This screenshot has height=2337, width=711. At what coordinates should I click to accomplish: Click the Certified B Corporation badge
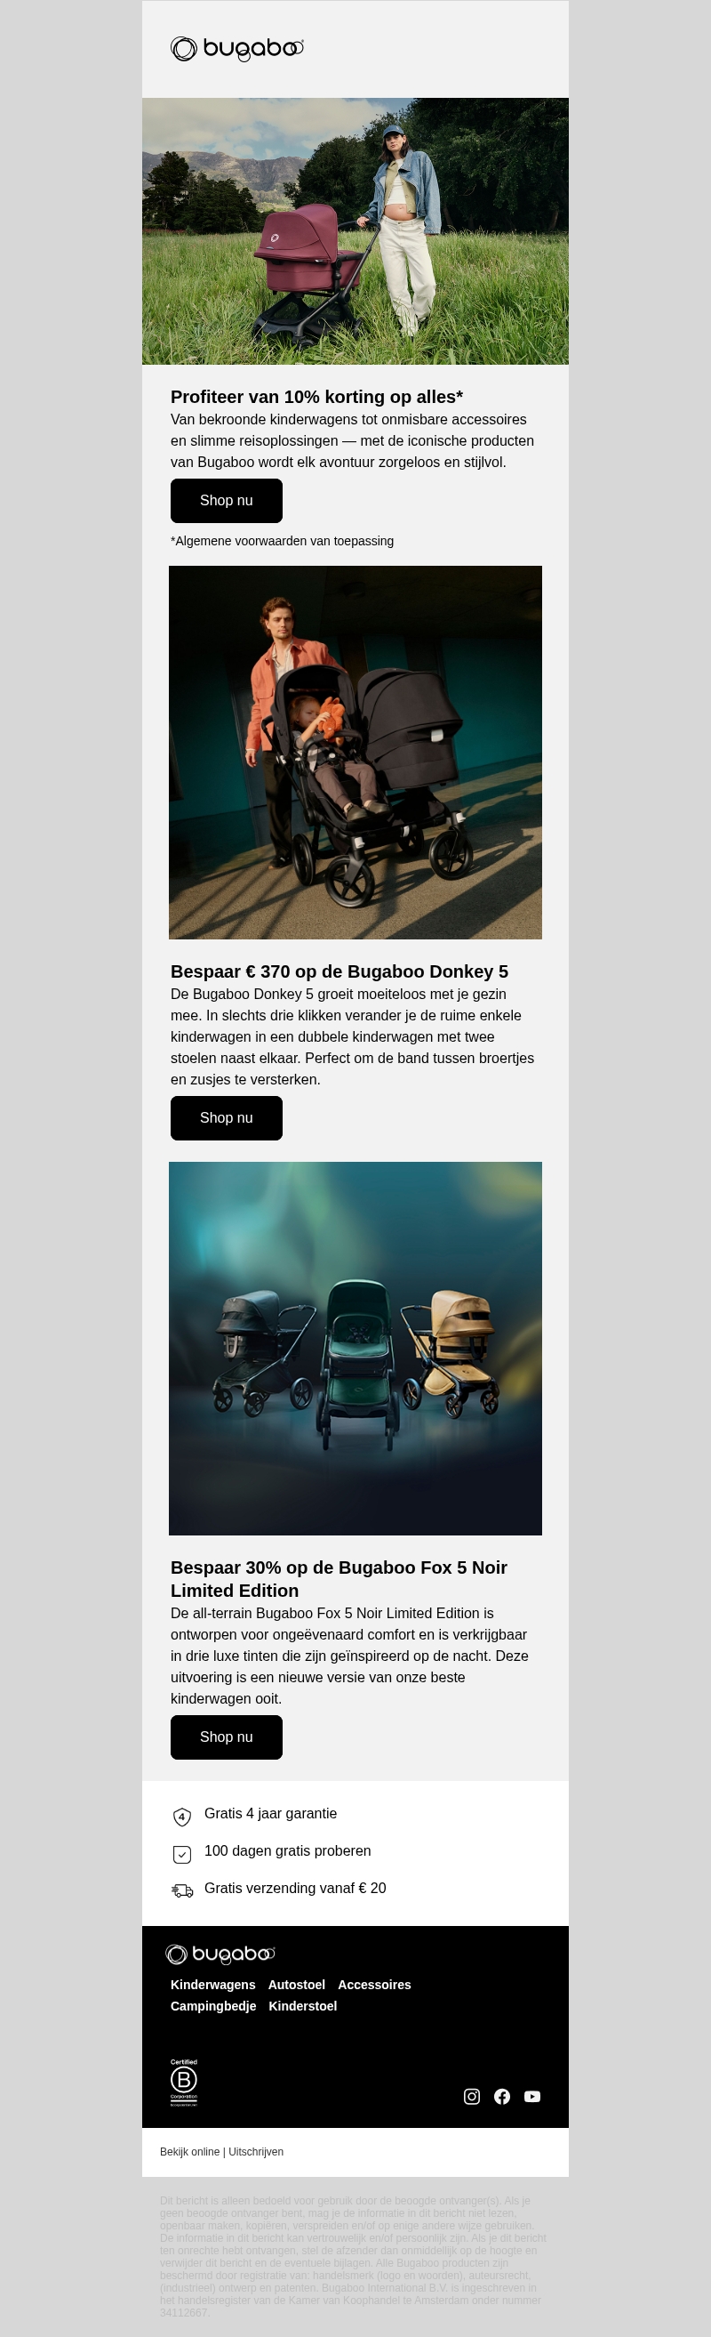tap(184, 2082)
